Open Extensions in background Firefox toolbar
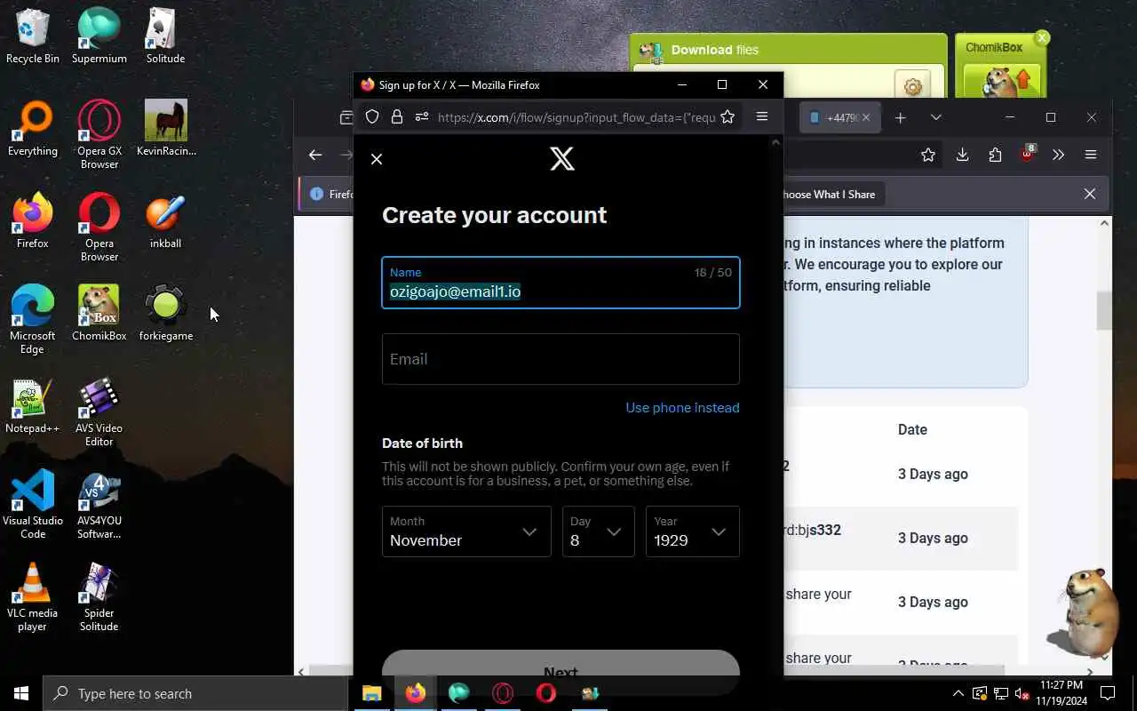The width and height of the screenshot is (1137, 711). coord(995,155)
